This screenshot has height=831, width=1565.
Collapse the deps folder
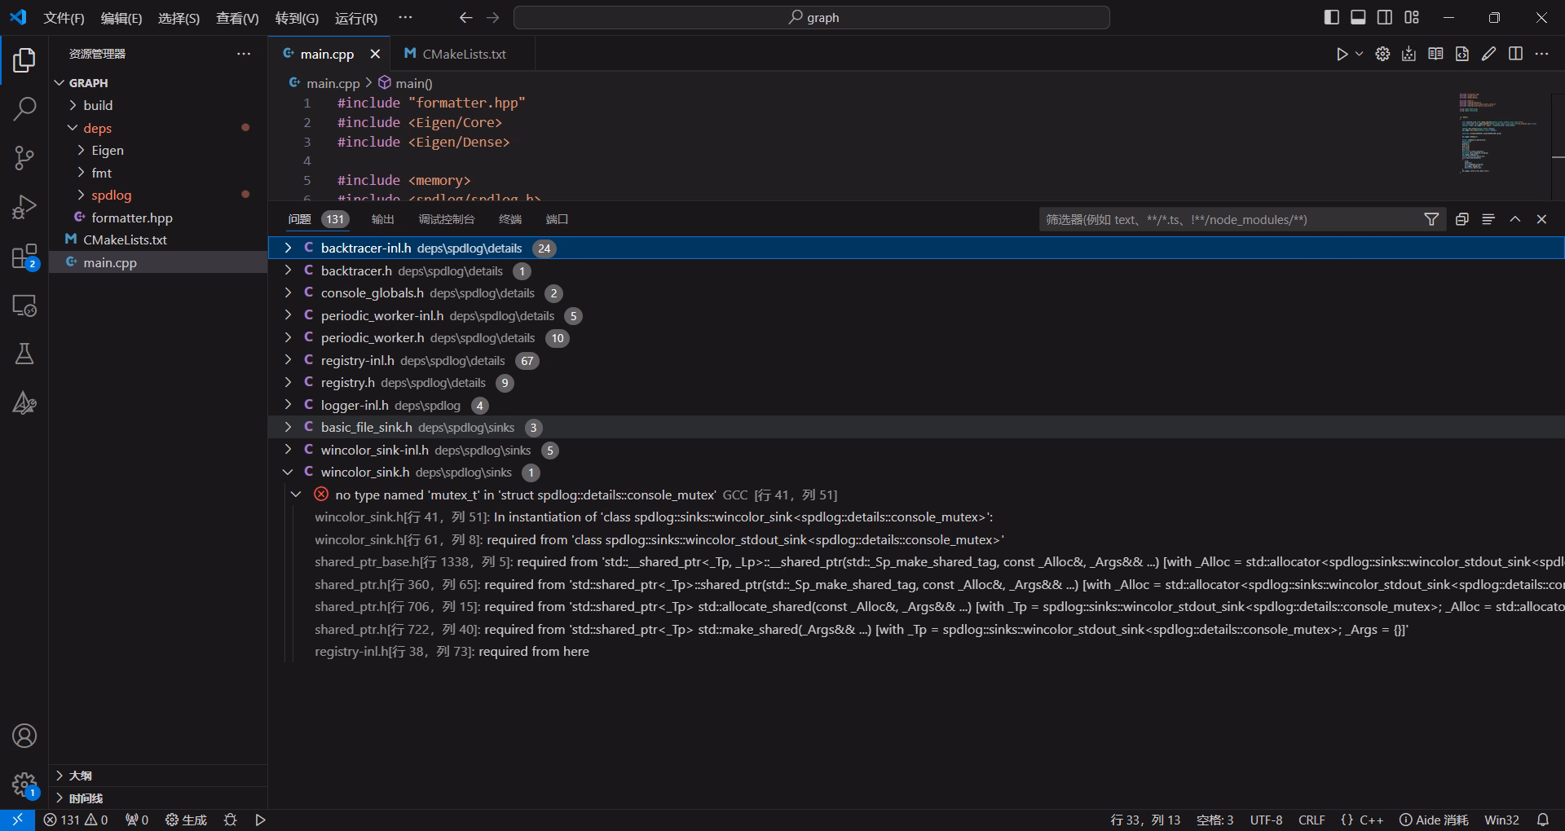point(158,128)
